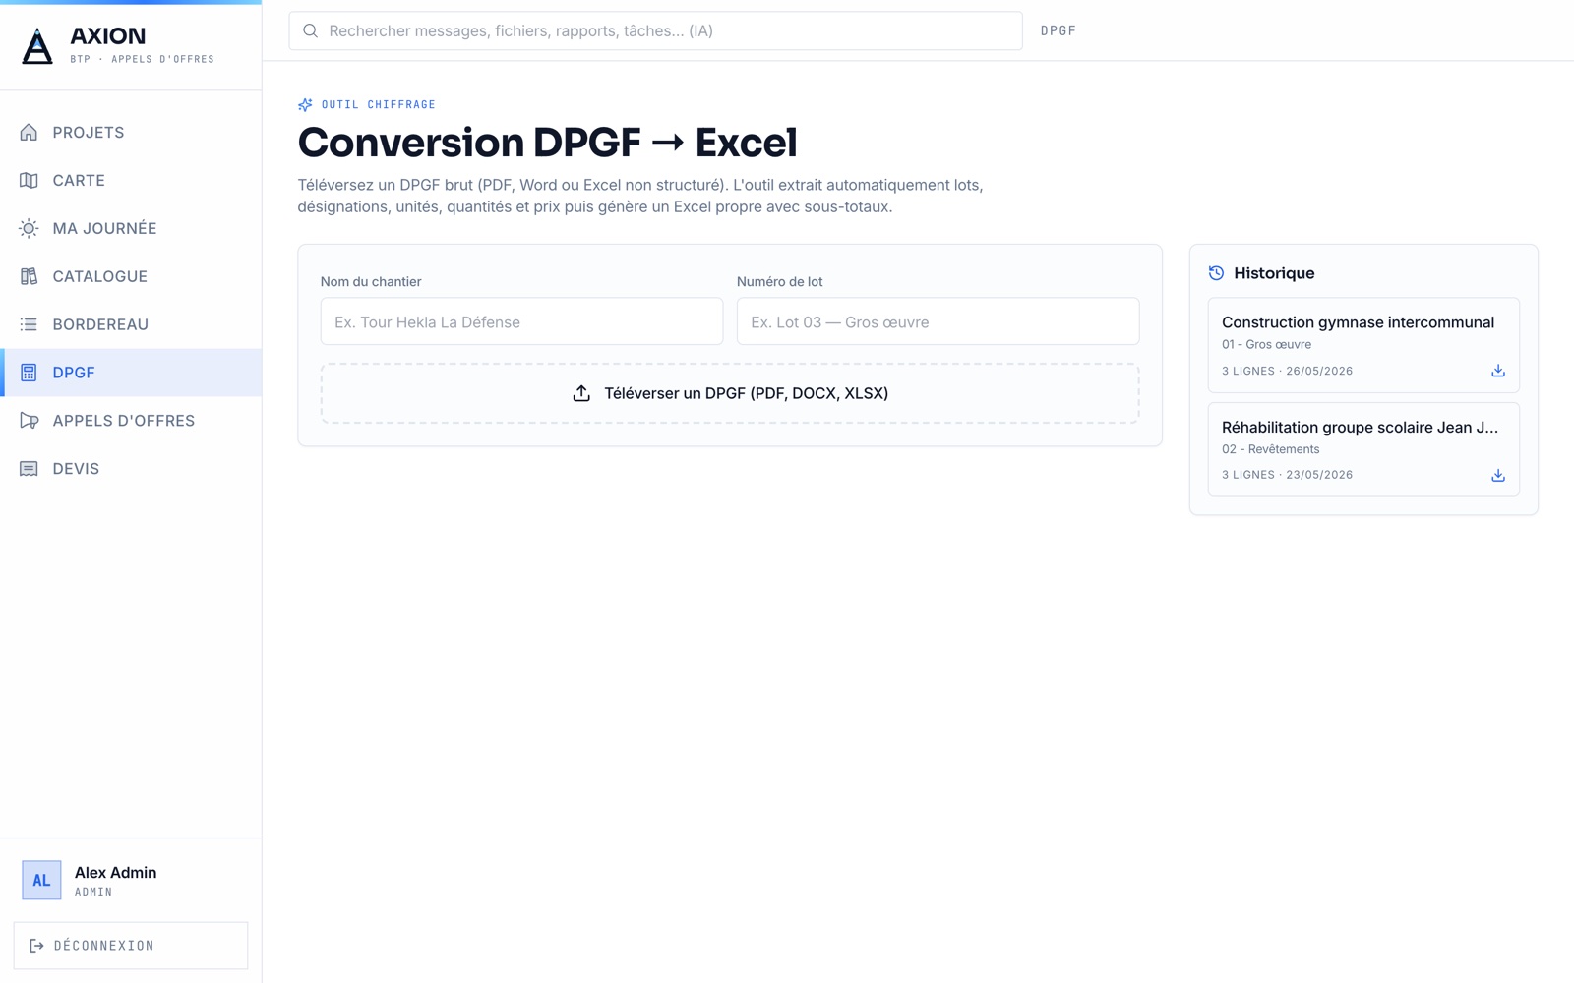Click the Historique clock icon
The image size is (1574, 983).
pos(1217,273)
